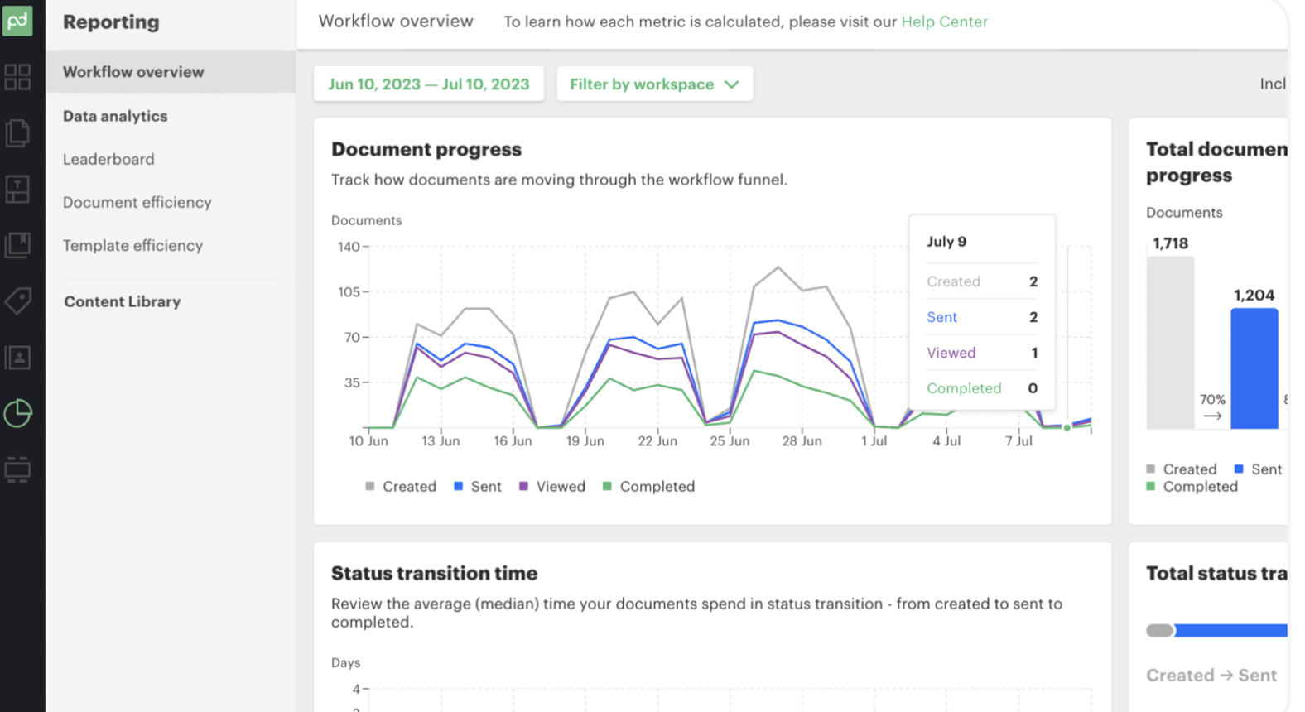Open the Contacts icon in sidebar

17,358
